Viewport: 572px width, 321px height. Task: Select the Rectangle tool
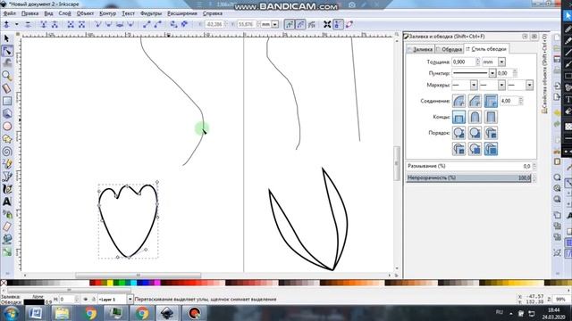pyautogui.click(x=6, y=101)
